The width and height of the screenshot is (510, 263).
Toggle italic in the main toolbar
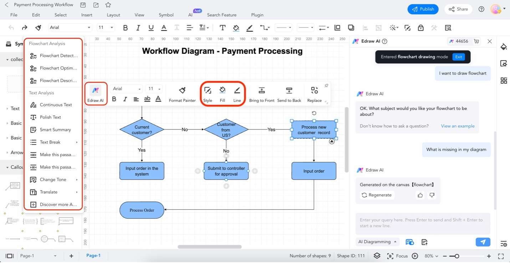[x=138, y=28]
